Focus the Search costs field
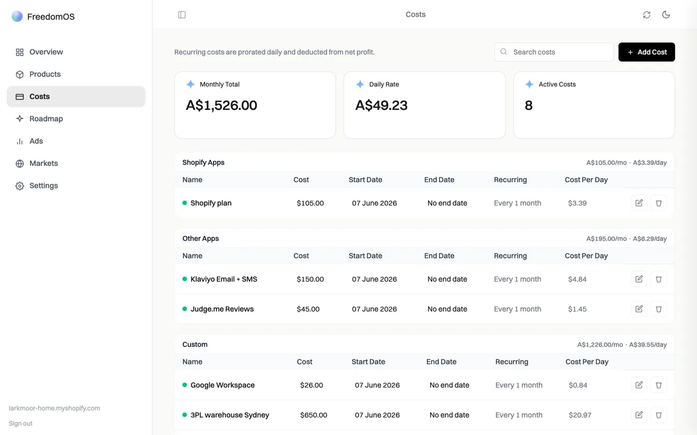Viewport: 697px width, 435px height. point(554,52)
